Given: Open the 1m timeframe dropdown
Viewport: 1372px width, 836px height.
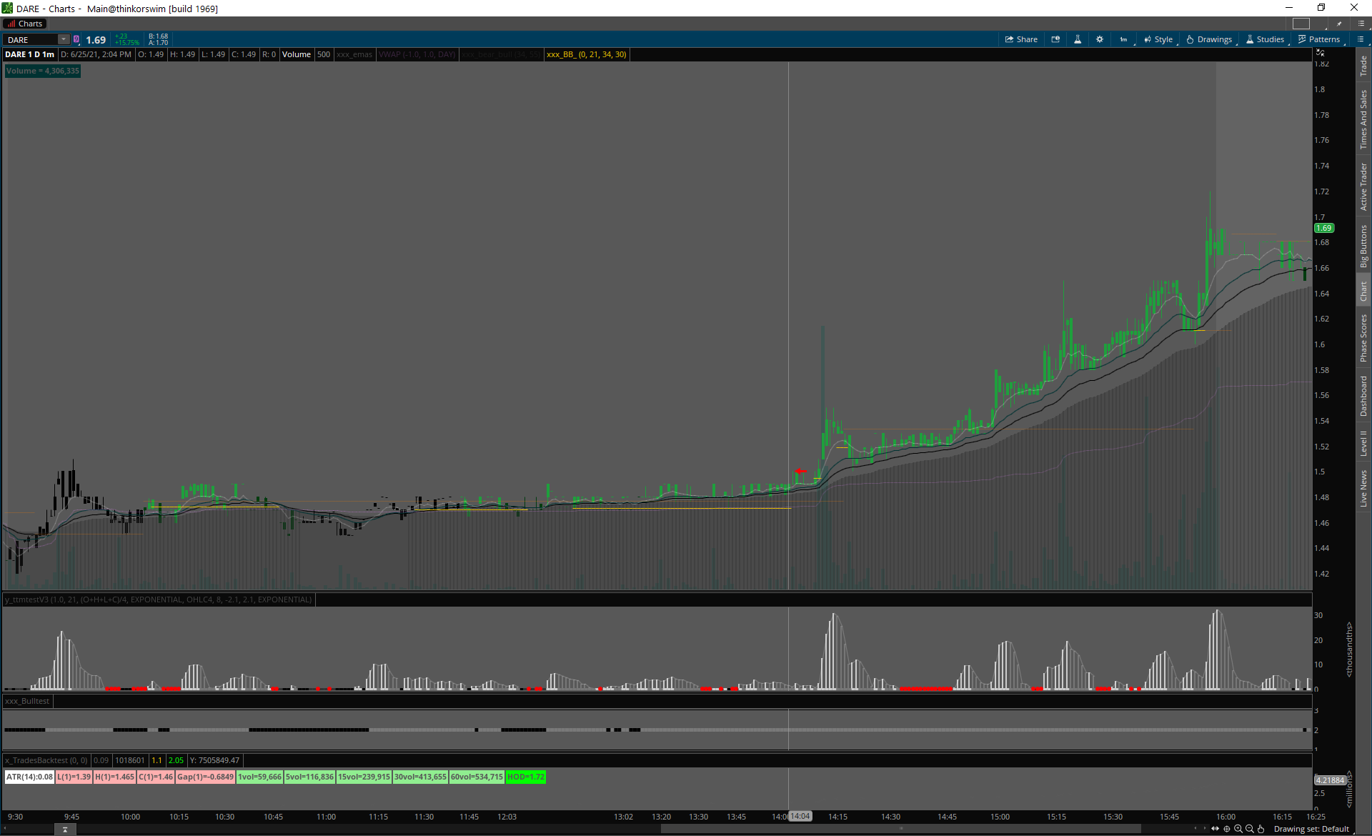Looking at the screenshot, I should 1123,39.
